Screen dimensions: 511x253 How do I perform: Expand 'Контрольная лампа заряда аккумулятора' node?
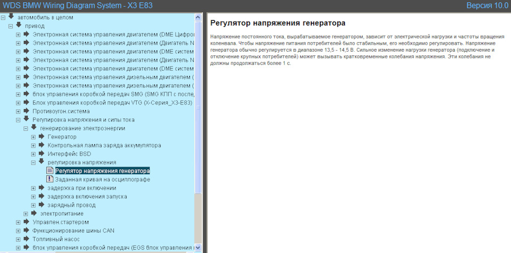coord(33,145)
